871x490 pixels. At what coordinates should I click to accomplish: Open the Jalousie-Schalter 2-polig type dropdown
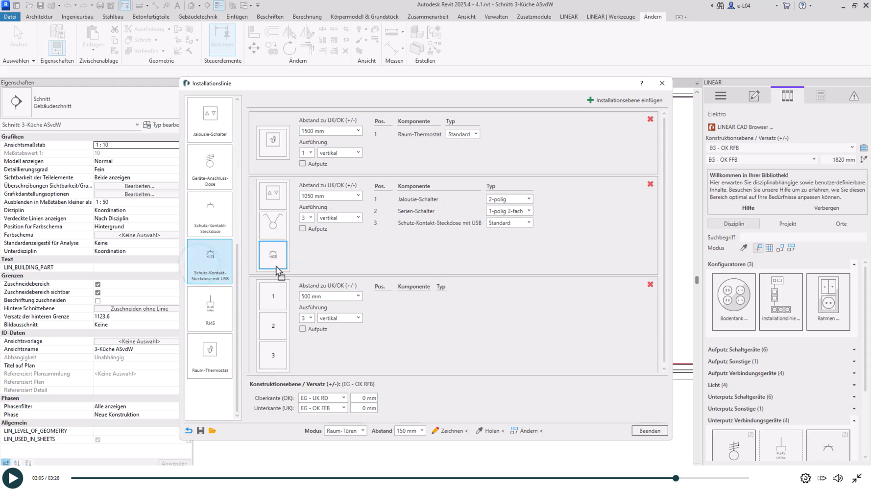coord(509,199)
